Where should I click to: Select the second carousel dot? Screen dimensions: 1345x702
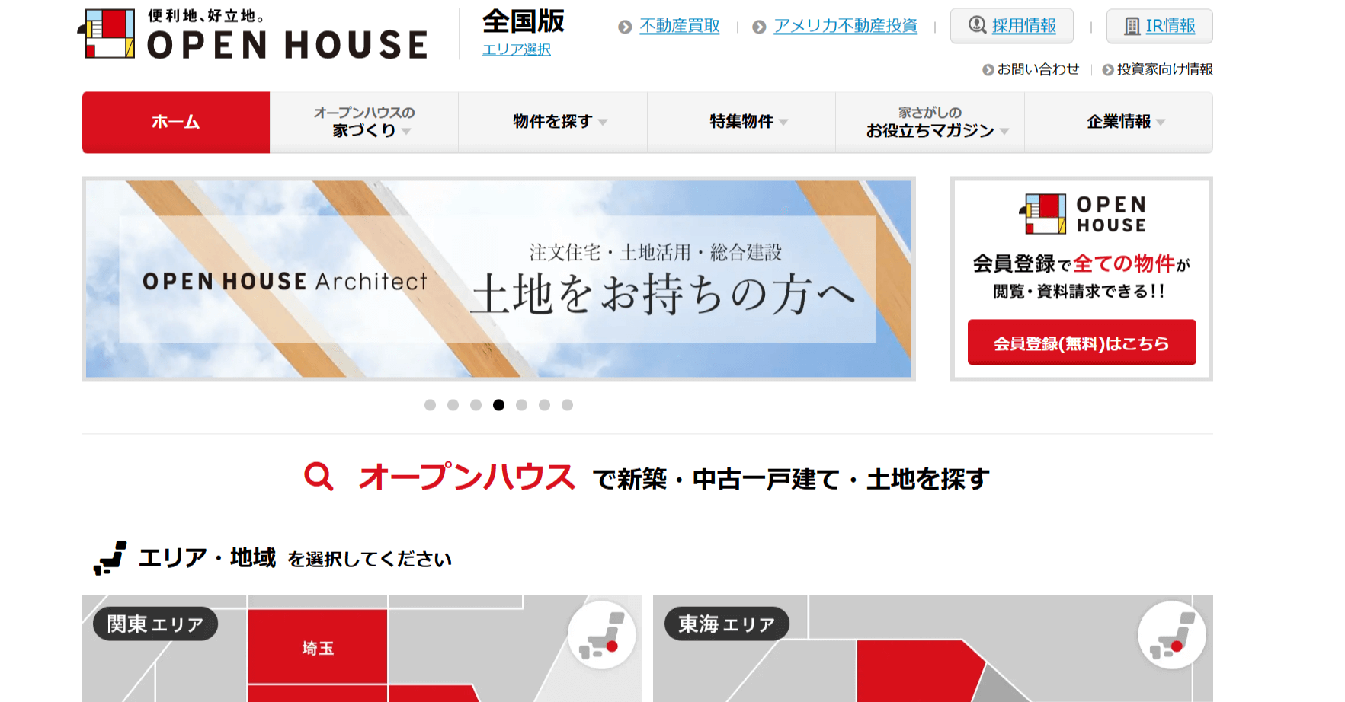coord(453,405)
